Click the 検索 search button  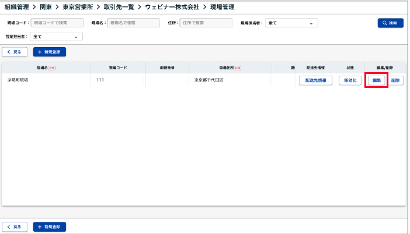390,23
